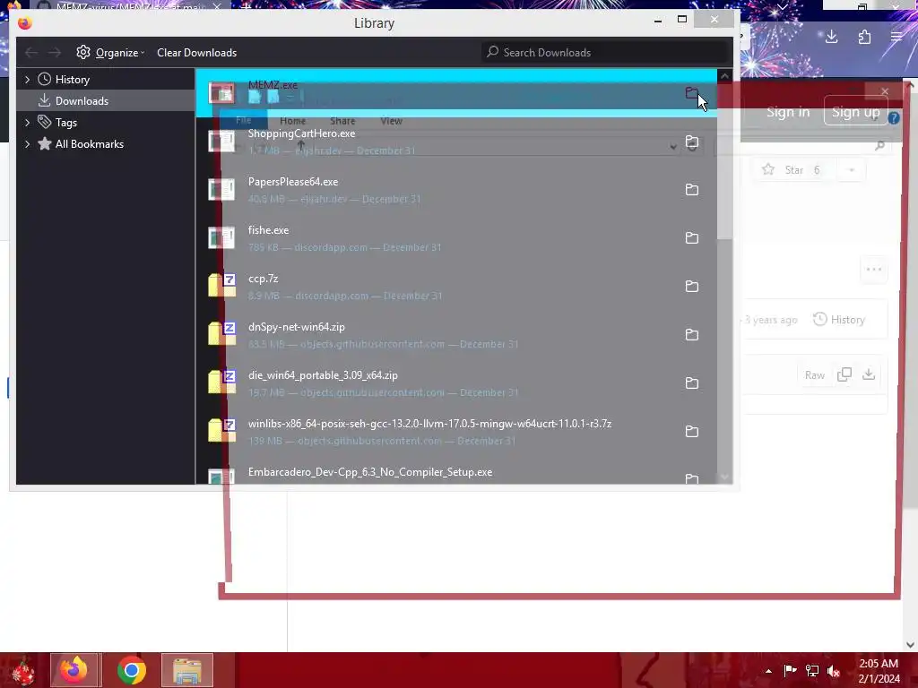
Task: Click ShoppingCartHero.exe file icon
Action: click(x=221, y=142)
